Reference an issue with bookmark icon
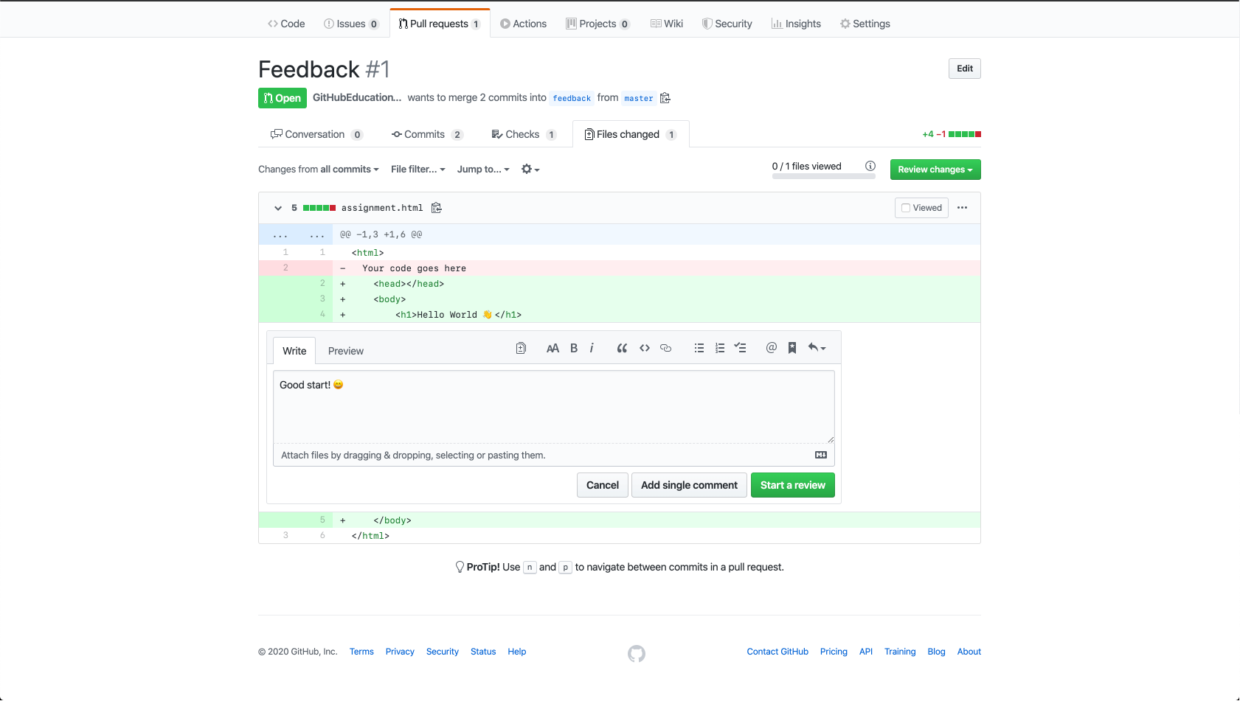The image size is (1240, 701). (792, 348)
